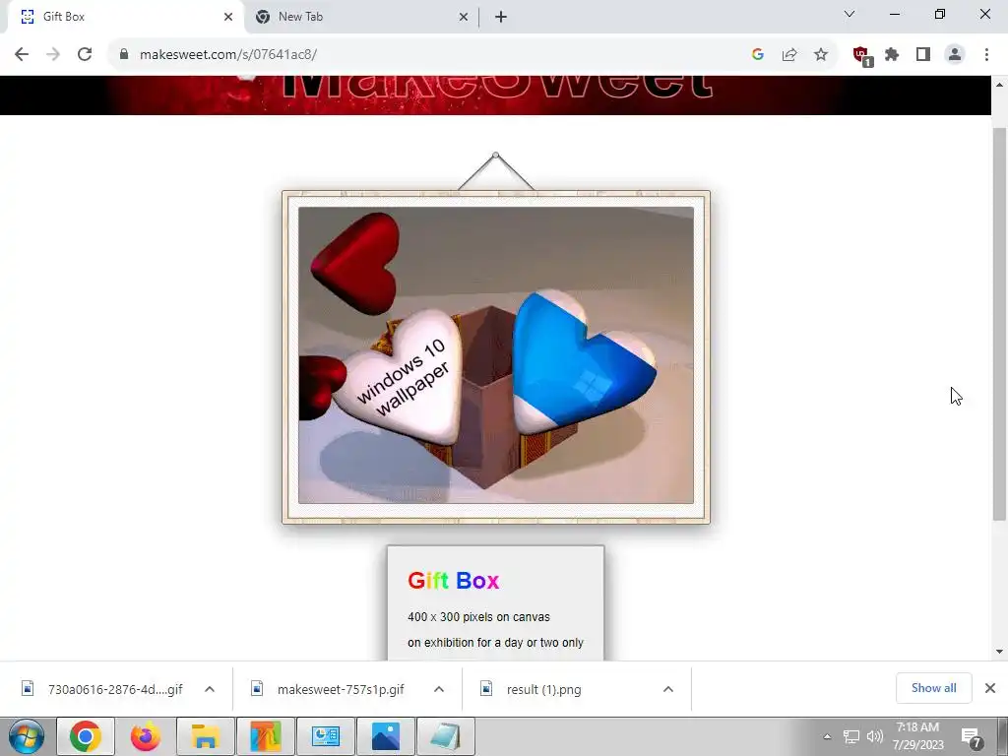This screenshot has width=1008, height=756.
Task: Open the tab search chevron in the title bar
Action: 850,14
